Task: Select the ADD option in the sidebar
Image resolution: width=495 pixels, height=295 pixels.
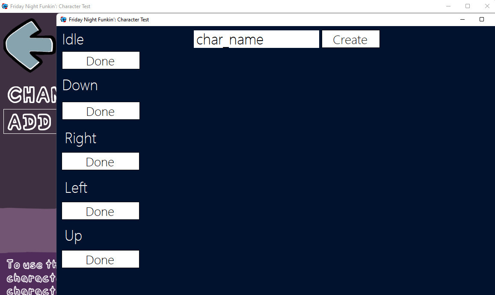Action: pos(29,121)
